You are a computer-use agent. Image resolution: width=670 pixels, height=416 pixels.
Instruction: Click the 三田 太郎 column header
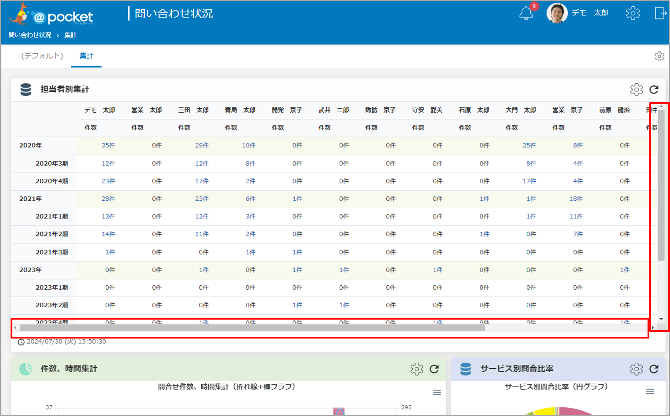point(193,110)
